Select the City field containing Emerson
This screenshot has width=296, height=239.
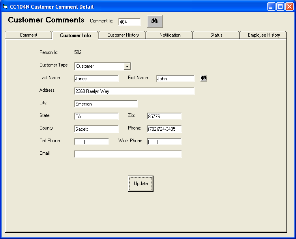tap(106, 104)
